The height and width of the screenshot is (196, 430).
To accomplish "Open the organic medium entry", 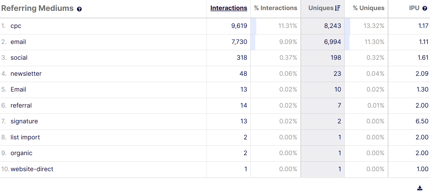I will (x=22, y=153).
